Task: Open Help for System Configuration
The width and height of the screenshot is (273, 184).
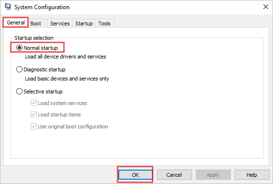Action: [x=252, y=175]
